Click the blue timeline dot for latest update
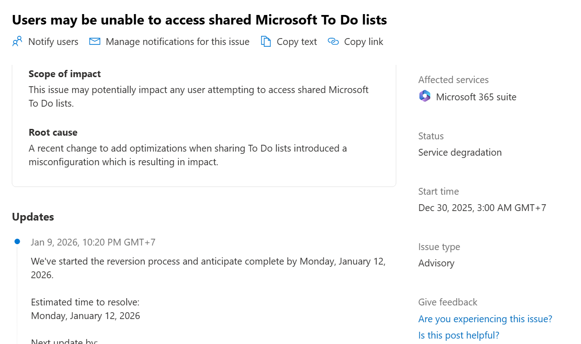The width and height of the screenshot is (581, 344). pyautogui.click(x=17, y=241)
